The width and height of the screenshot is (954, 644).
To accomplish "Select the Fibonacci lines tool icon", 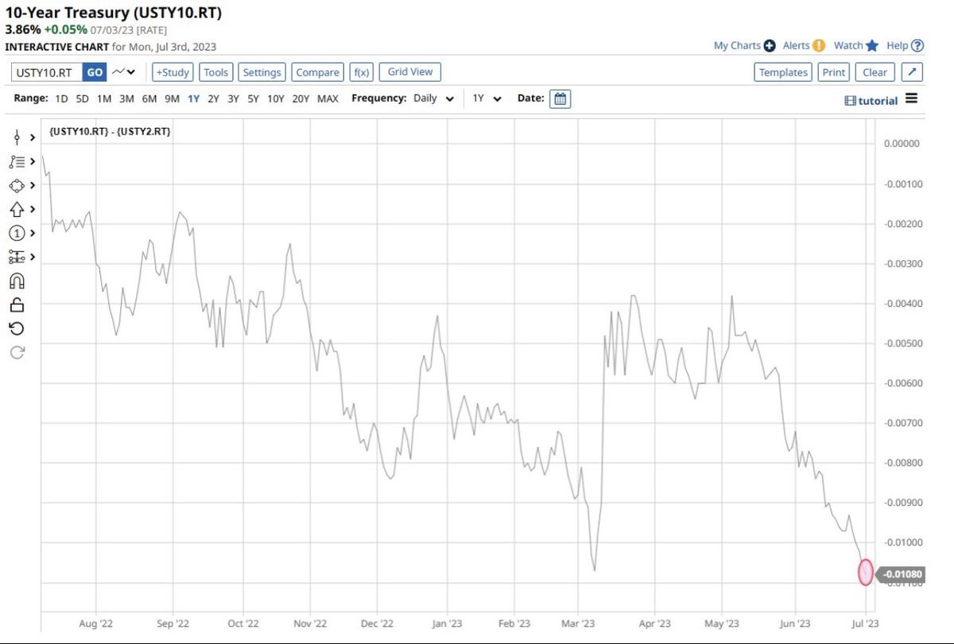I will 17,161.
